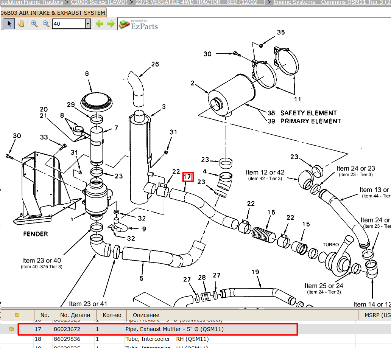This screenshot has height=348, width=391.
Task: Click callout 7 beside the intake tube
Action: (x=116, y=127)
